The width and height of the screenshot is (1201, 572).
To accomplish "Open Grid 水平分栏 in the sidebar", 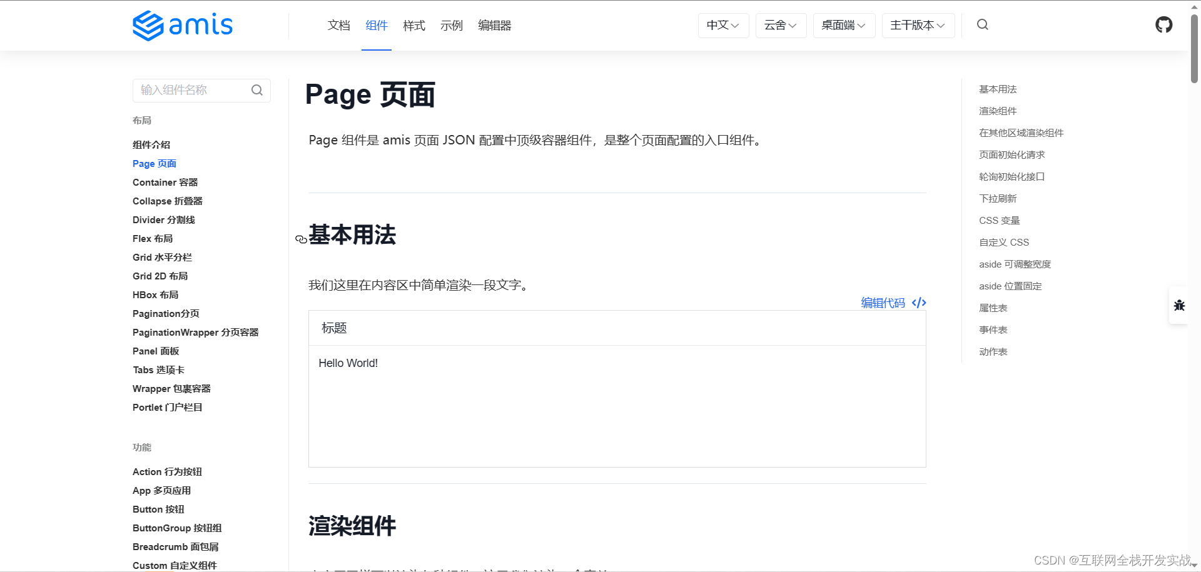I will [x=163, y=258].
